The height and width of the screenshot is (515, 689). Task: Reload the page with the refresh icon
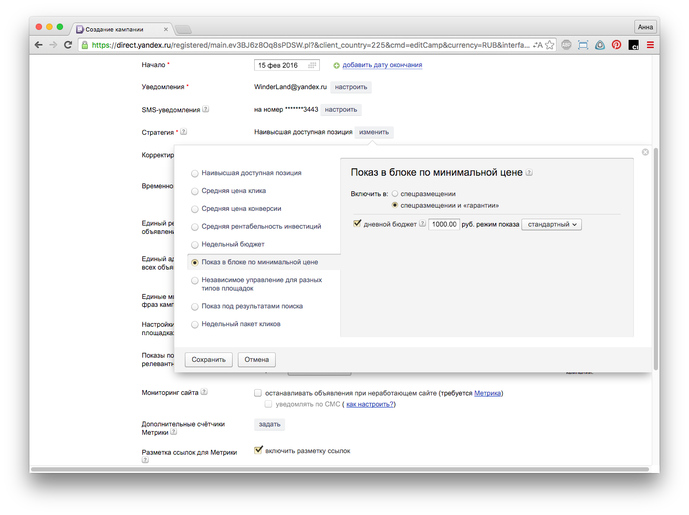[68, 45]
